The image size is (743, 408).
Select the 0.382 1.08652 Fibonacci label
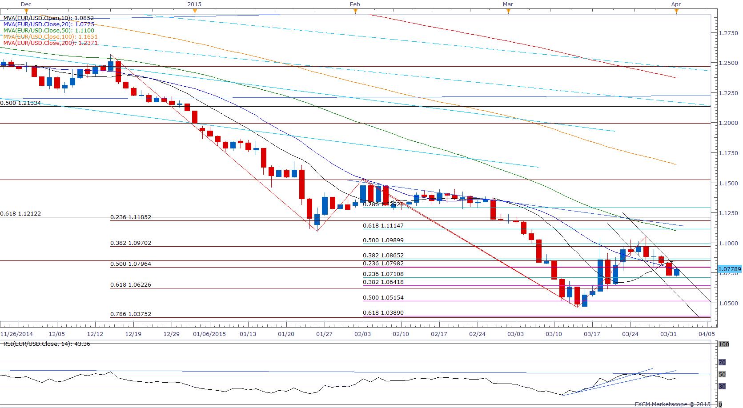[383, 256]
